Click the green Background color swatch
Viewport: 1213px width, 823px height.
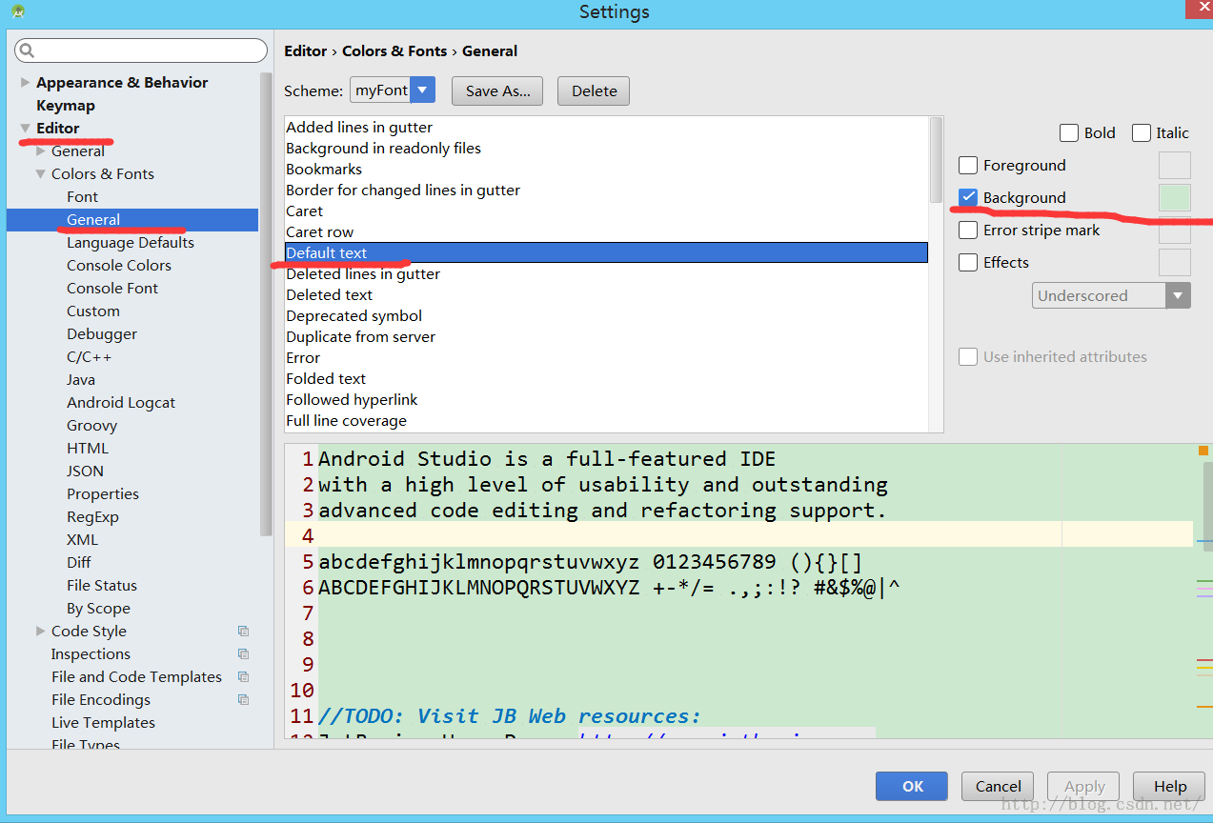tap(1175, 197)
